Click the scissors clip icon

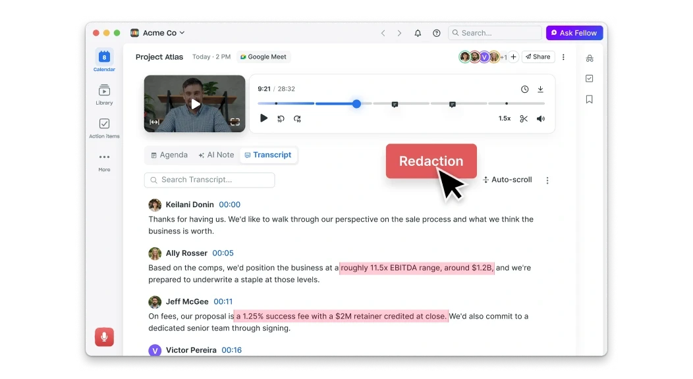524,118
